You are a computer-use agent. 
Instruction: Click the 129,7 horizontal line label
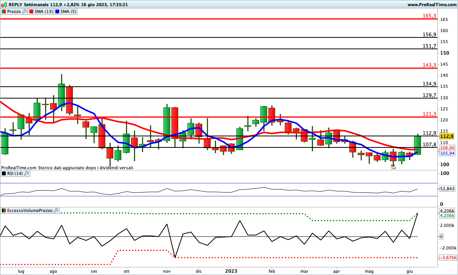click(x=429, y=95)
